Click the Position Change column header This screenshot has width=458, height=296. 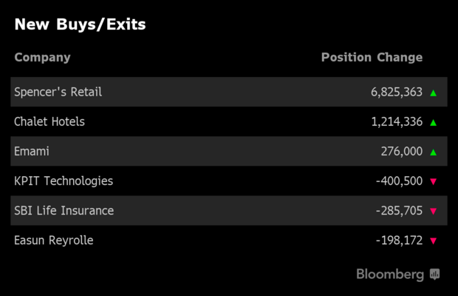tap(372, 57)
